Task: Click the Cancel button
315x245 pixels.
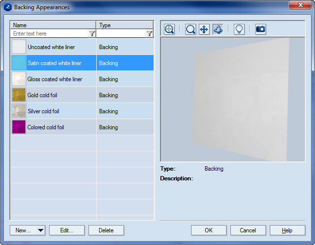Action: tap(248, 230)
